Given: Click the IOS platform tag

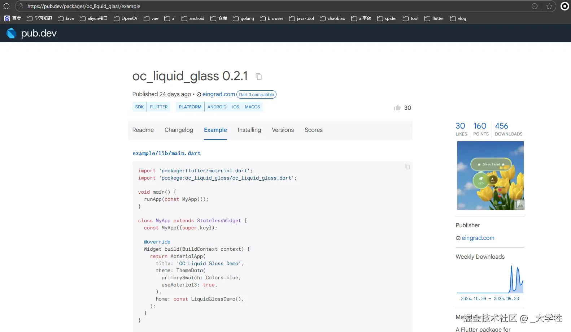Looking at the screenshot, I should [x=236, y=107].
